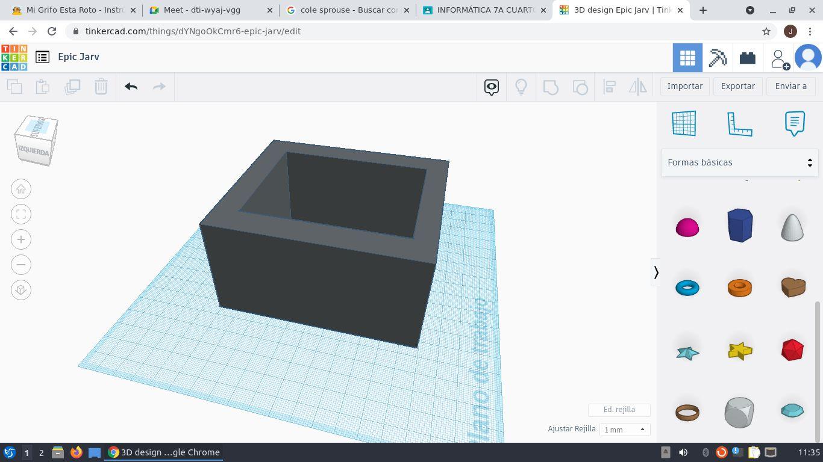Open the Bricks mode

click(748, 58)
